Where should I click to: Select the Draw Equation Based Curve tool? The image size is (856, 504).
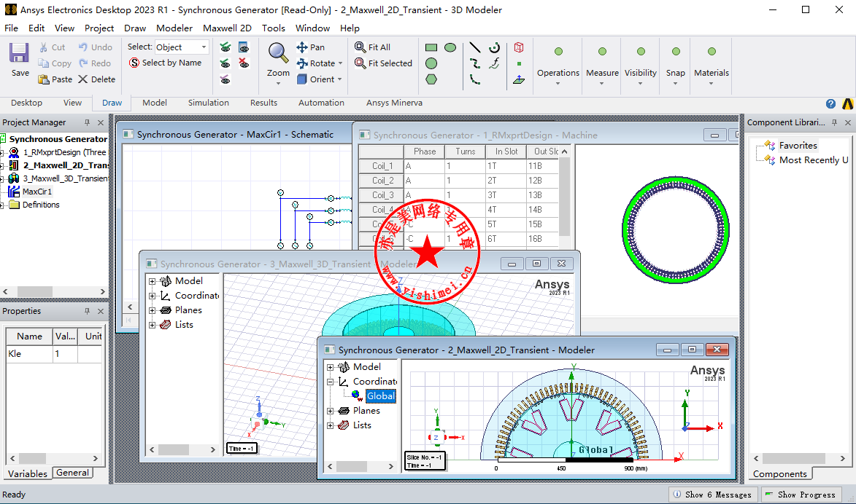494,64
